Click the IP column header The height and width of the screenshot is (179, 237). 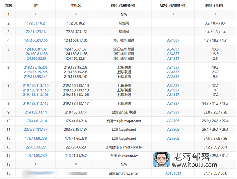tap(36, 6)
